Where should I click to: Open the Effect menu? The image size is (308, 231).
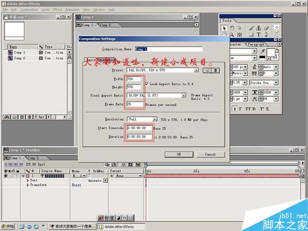(x=57, y=10)
